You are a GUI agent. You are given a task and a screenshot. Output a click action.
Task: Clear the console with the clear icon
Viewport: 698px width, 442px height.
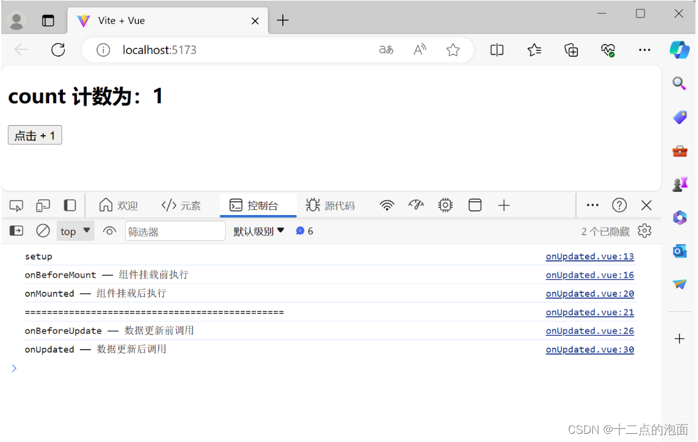tap(43, 231)
